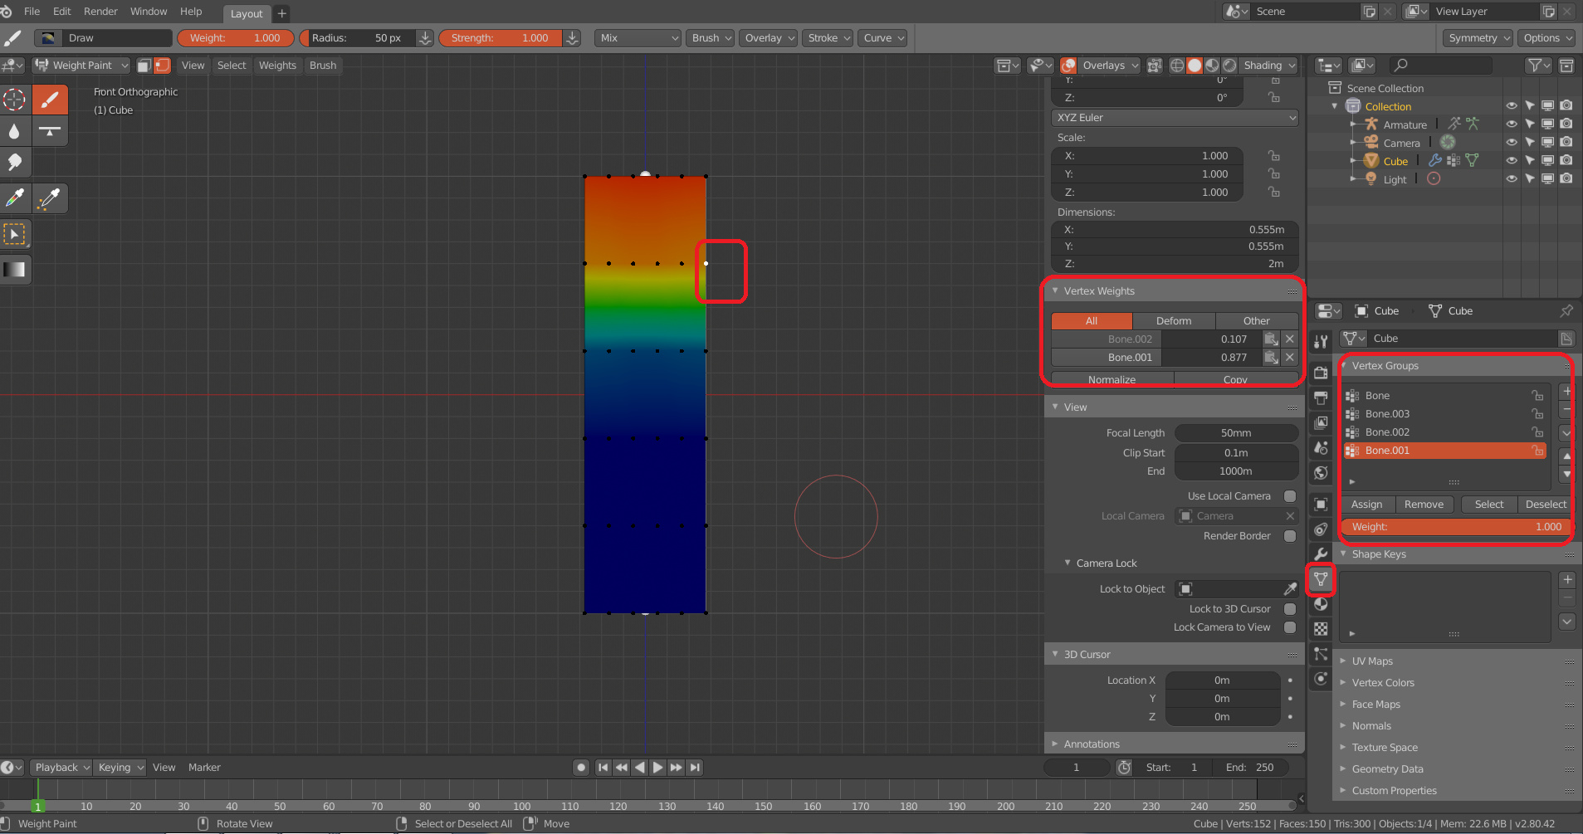Open the Weights menu in viewport header

click(x=277, y=66)
